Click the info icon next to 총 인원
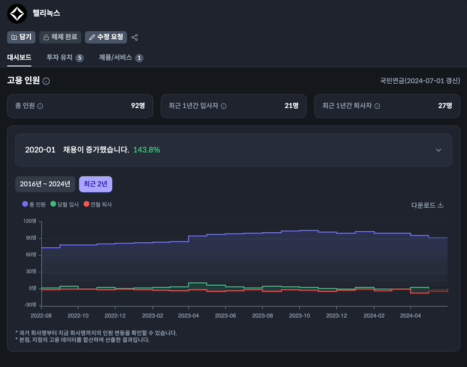 [x=40, y=106]
